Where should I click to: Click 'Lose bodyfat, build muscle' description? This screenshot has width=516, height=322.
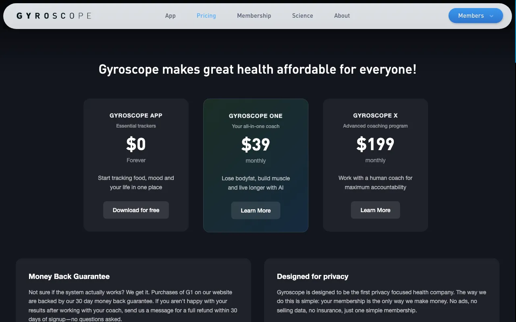(256, 183)
